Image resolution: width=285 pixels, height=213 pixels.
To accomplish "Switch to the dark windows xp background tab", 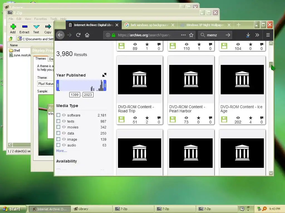I will (149, 25).
